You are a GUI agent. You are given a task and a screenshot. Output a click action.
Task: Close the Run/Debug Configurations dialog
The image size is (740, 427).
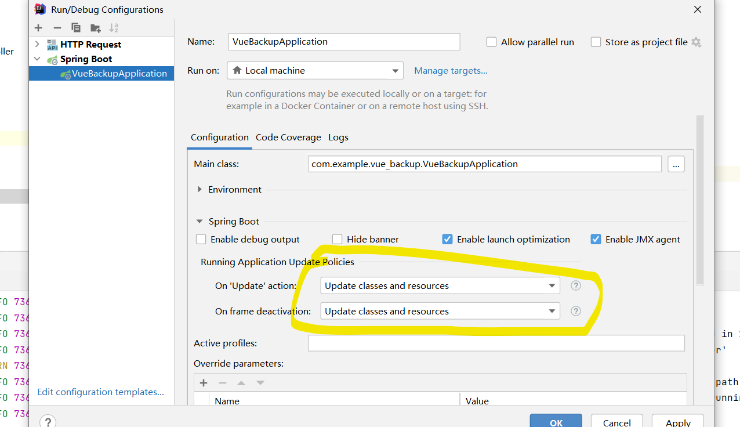(x=698, y=9)
